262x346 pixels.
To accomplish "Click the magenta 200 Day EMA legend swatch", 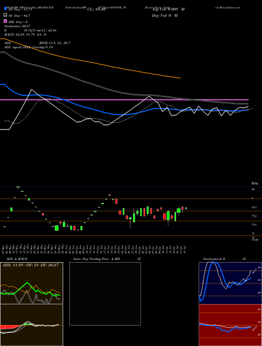I will (6, 21).
